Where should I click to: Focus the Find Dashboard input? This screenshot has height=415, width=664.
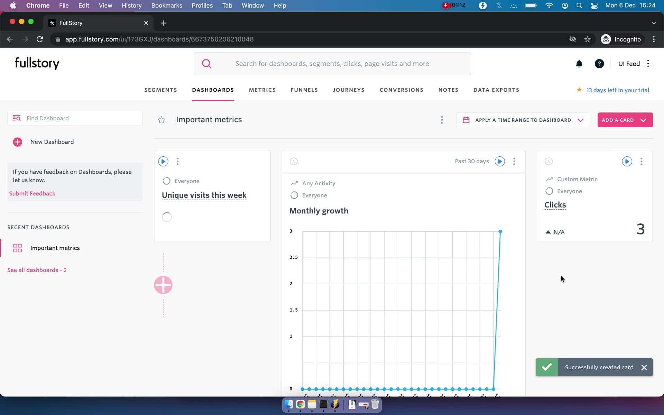[75, 118]
